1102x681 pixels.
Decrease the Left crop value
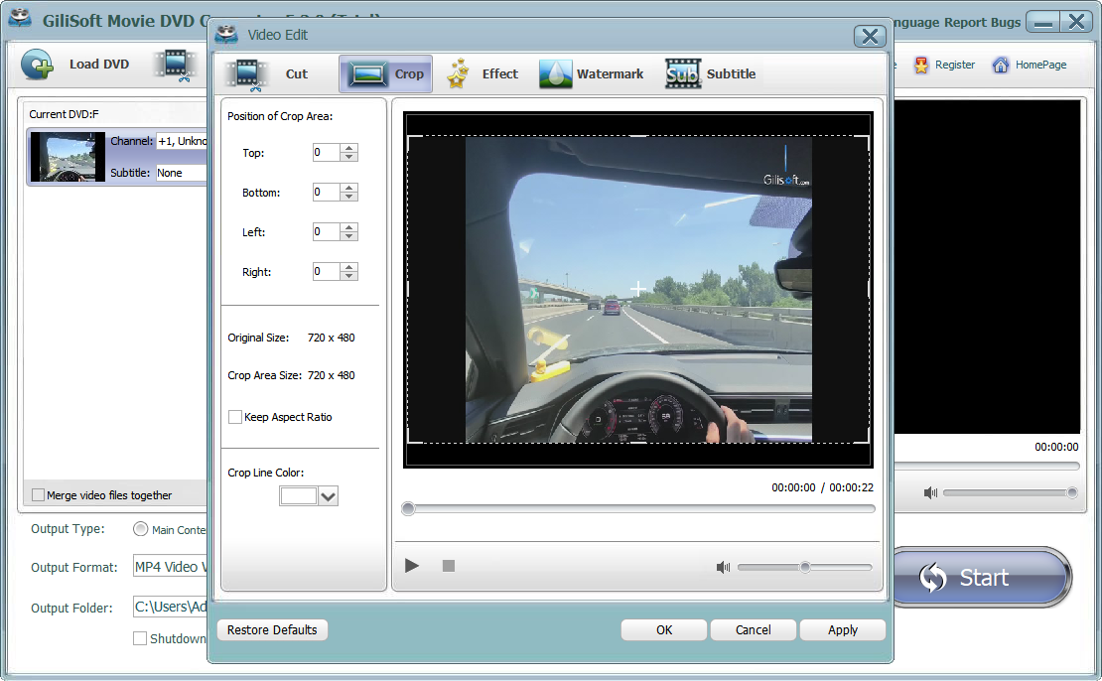(x=349, y=236)
